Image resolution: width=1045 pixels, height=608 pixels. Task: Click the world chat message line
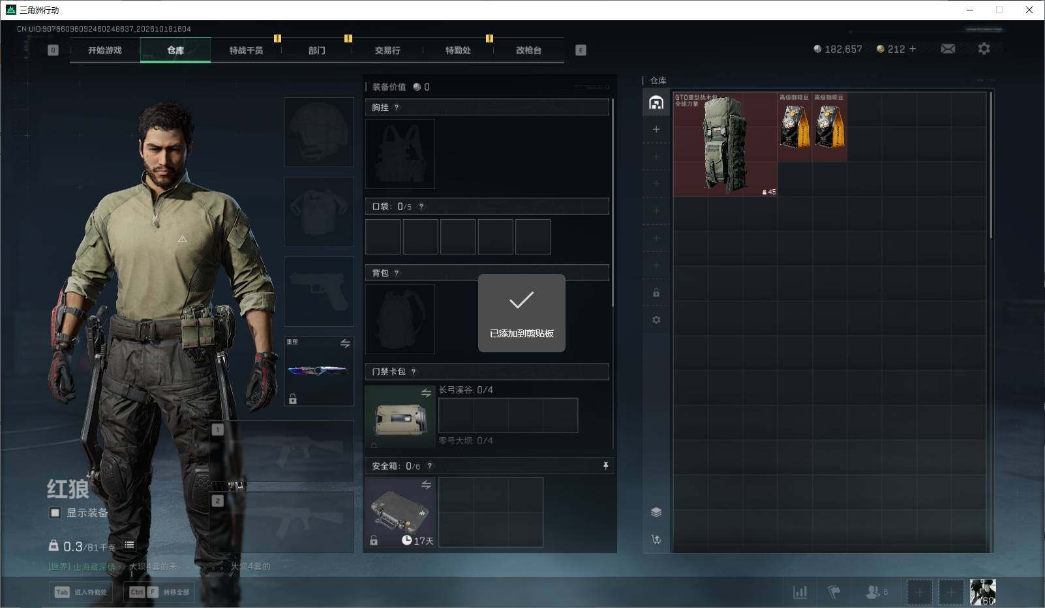(159, 566)
